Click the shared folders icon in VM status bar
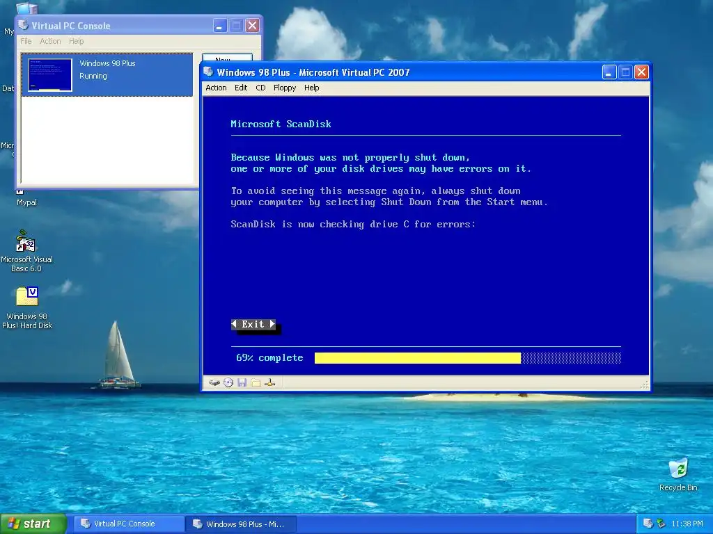 (256, 383)
